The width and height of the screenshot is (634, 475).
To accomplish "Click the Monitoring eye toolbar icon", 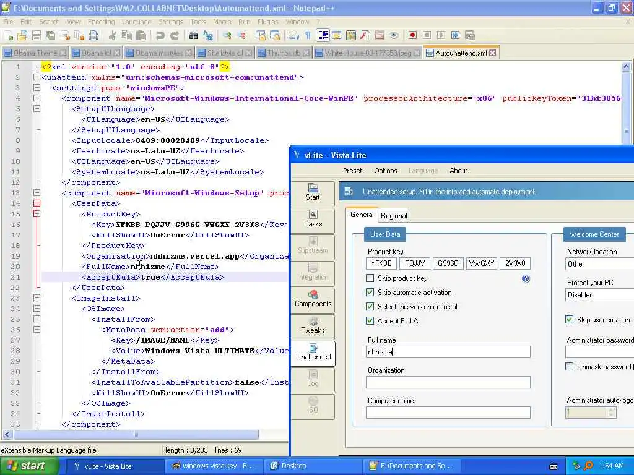I will [394, 35].
